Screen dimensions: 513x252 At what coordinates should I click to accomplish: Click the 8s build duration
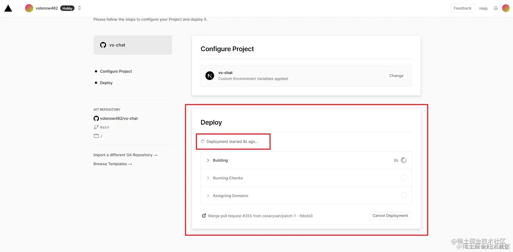(x=396, y=161)
